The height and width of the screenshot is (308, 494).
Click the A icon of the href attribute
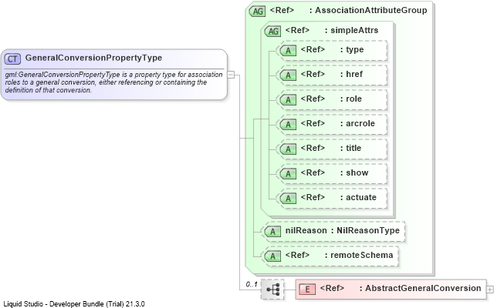(x=288, y=75)
